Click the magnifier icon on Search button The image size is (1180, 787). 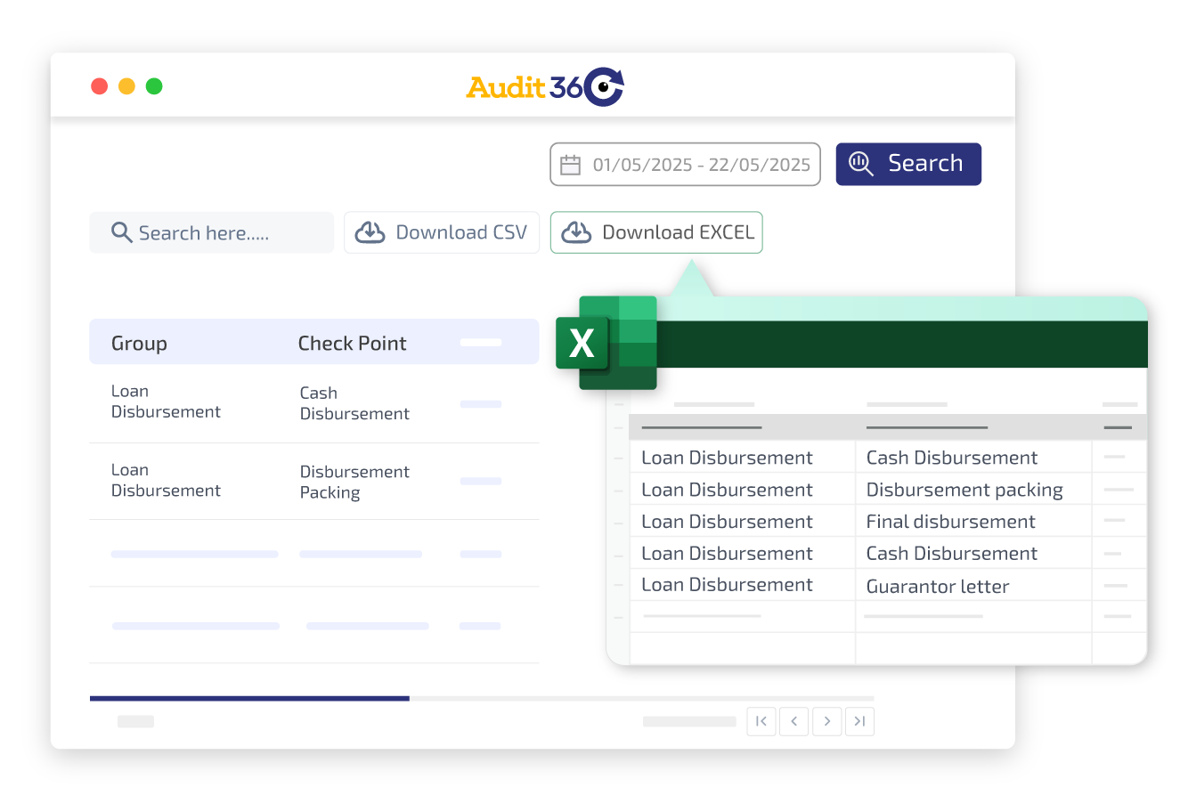tap(860, 164)
